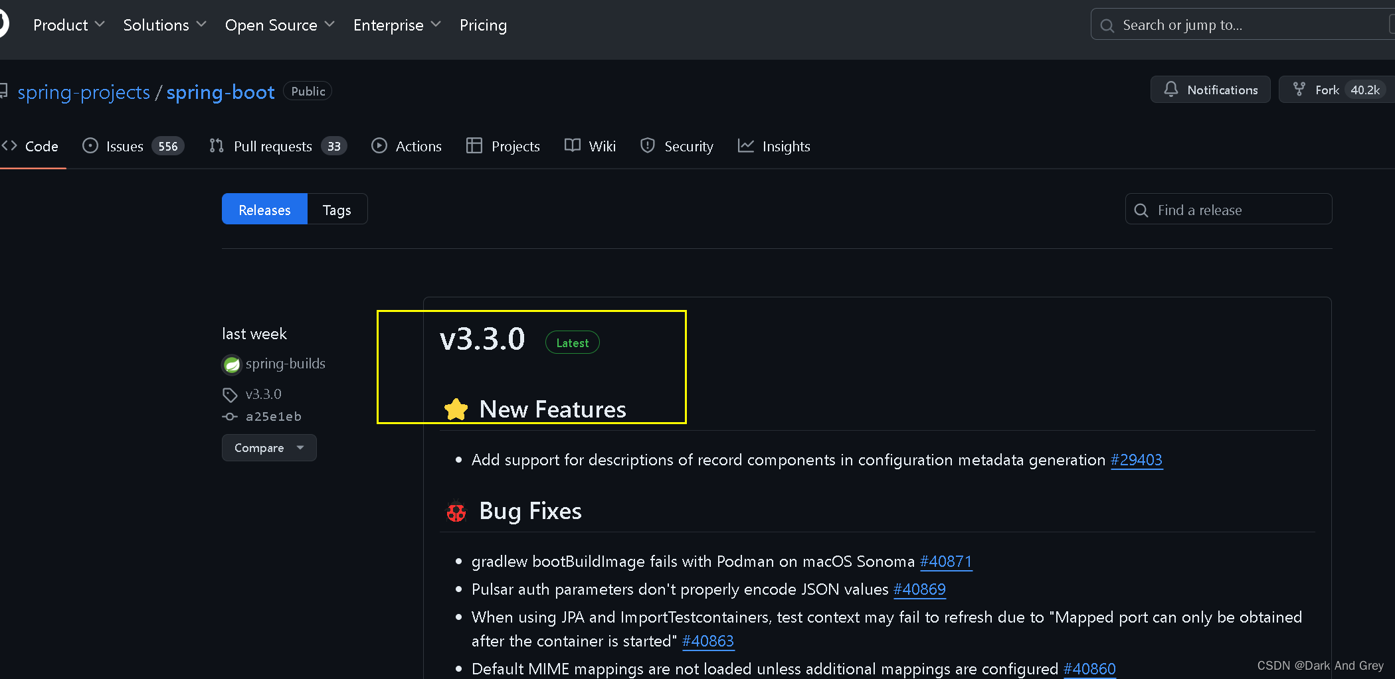
Task: Open the spring-projects organization link
Action: coord(84,92)
